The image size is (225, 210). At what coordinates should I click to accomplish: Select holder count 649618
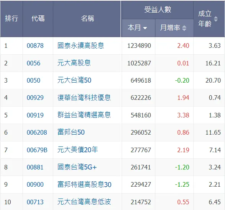141,80
